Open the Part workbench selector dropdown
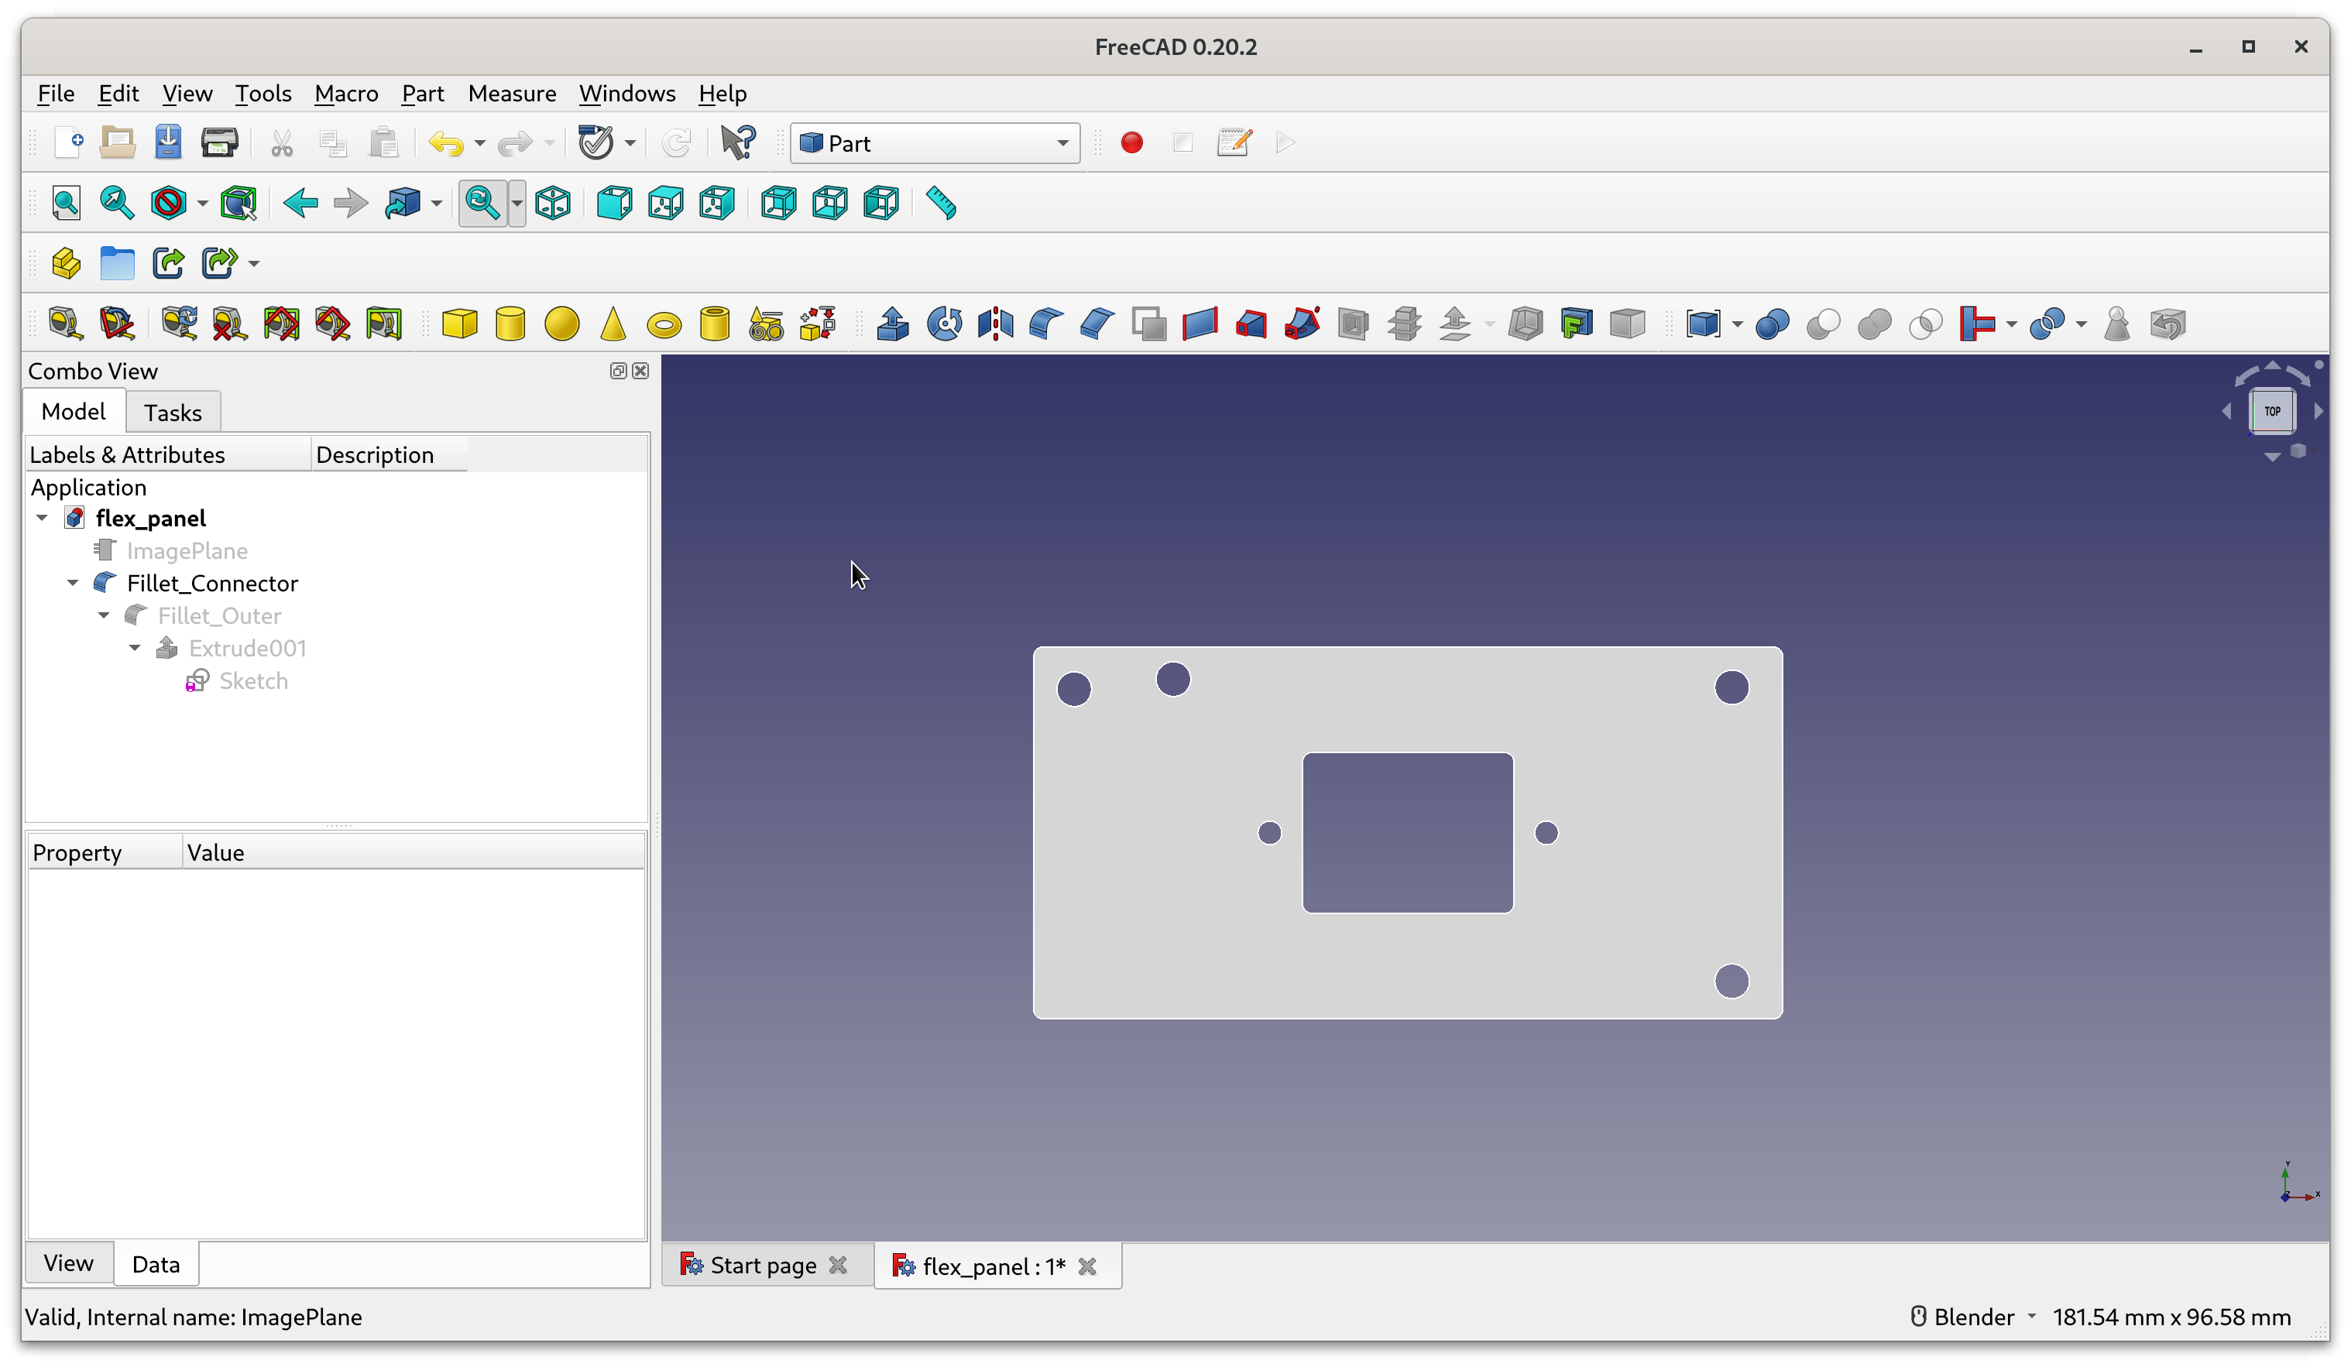 (x=935, y=142)
